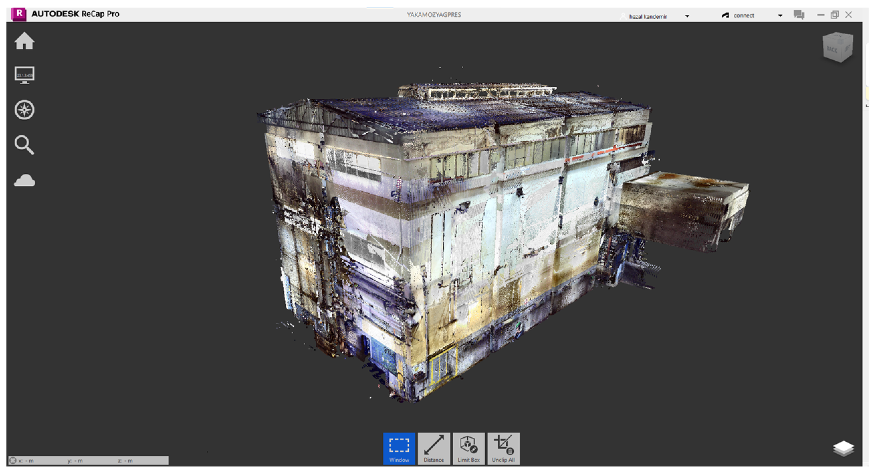Click the YAKAMOZYAGPRES project title
Image resolution: width=875 pixels, height=474 pixels.
434,15
